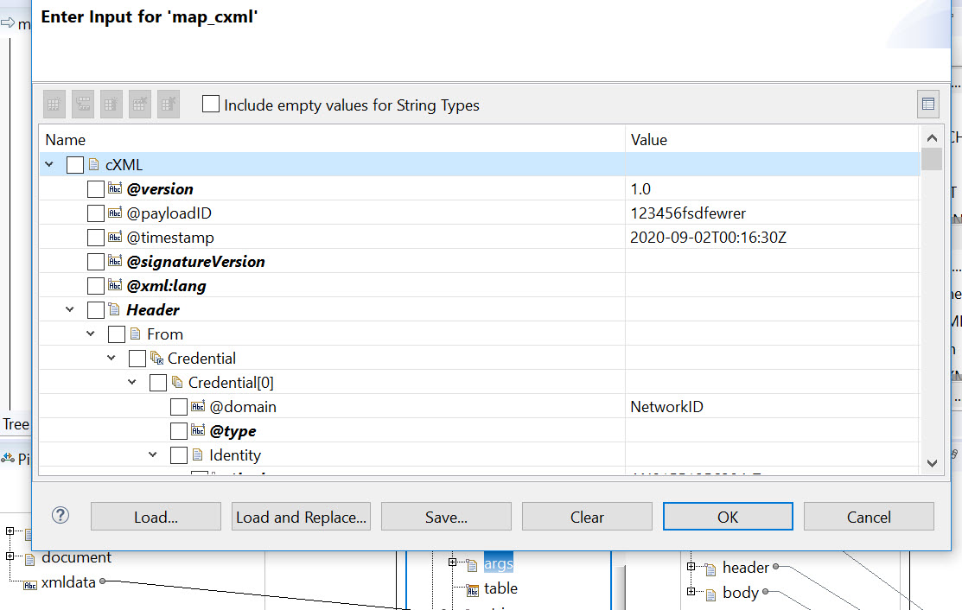The height and width of the screenshot is (610, 962).
Task: Collapse the Header node
Action: 70,309
